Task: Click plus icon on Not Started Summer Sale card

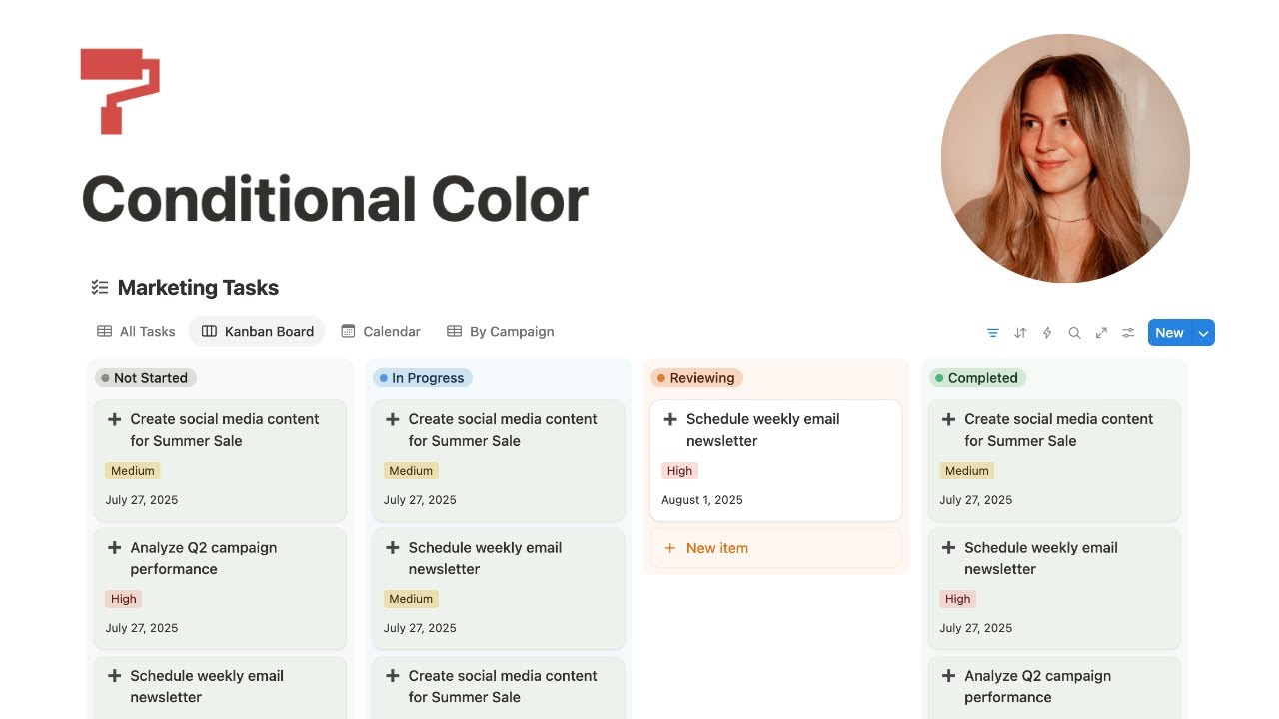Action: click(x=114, y=419)
